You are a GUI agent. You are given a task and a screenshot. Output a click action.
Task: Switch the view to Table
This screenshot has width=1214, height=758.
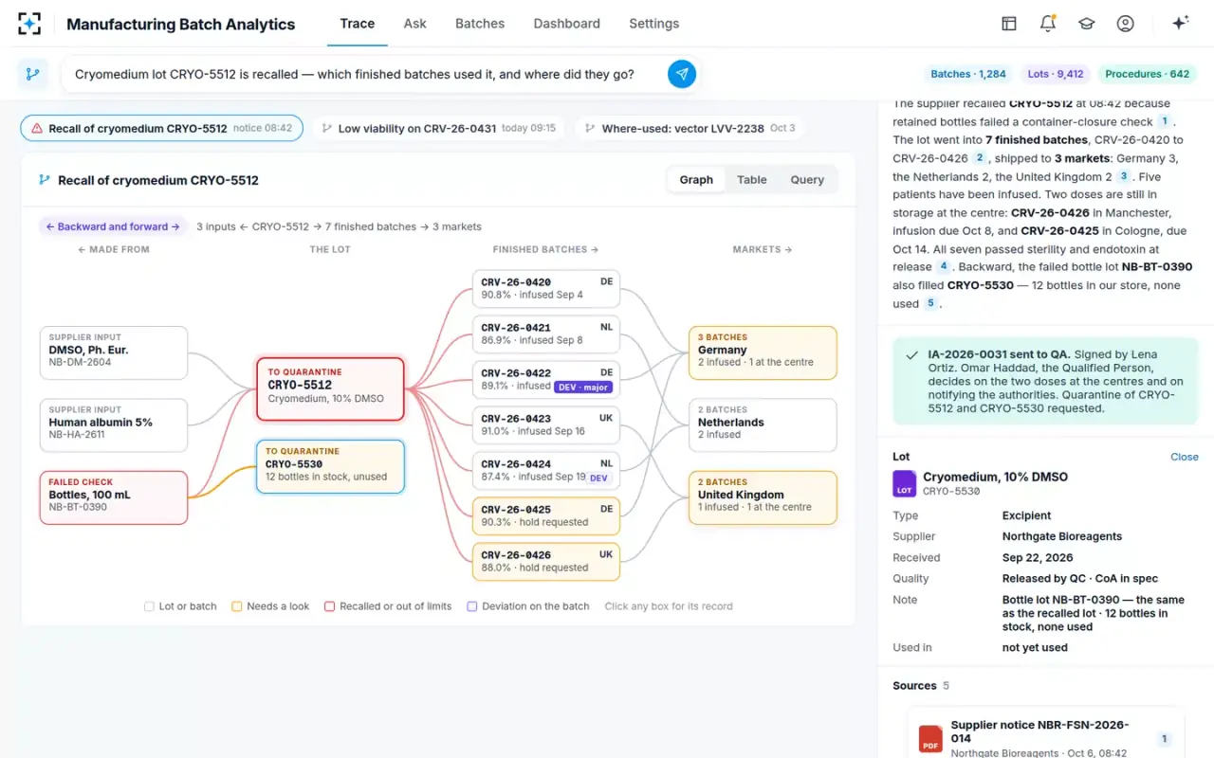point(752,180)
